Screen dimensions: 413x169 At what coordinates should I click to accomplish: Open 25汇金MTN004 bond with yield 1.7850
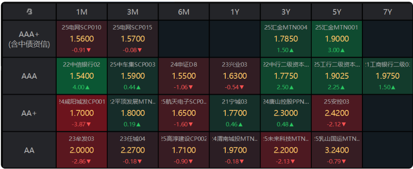[286, 39]
